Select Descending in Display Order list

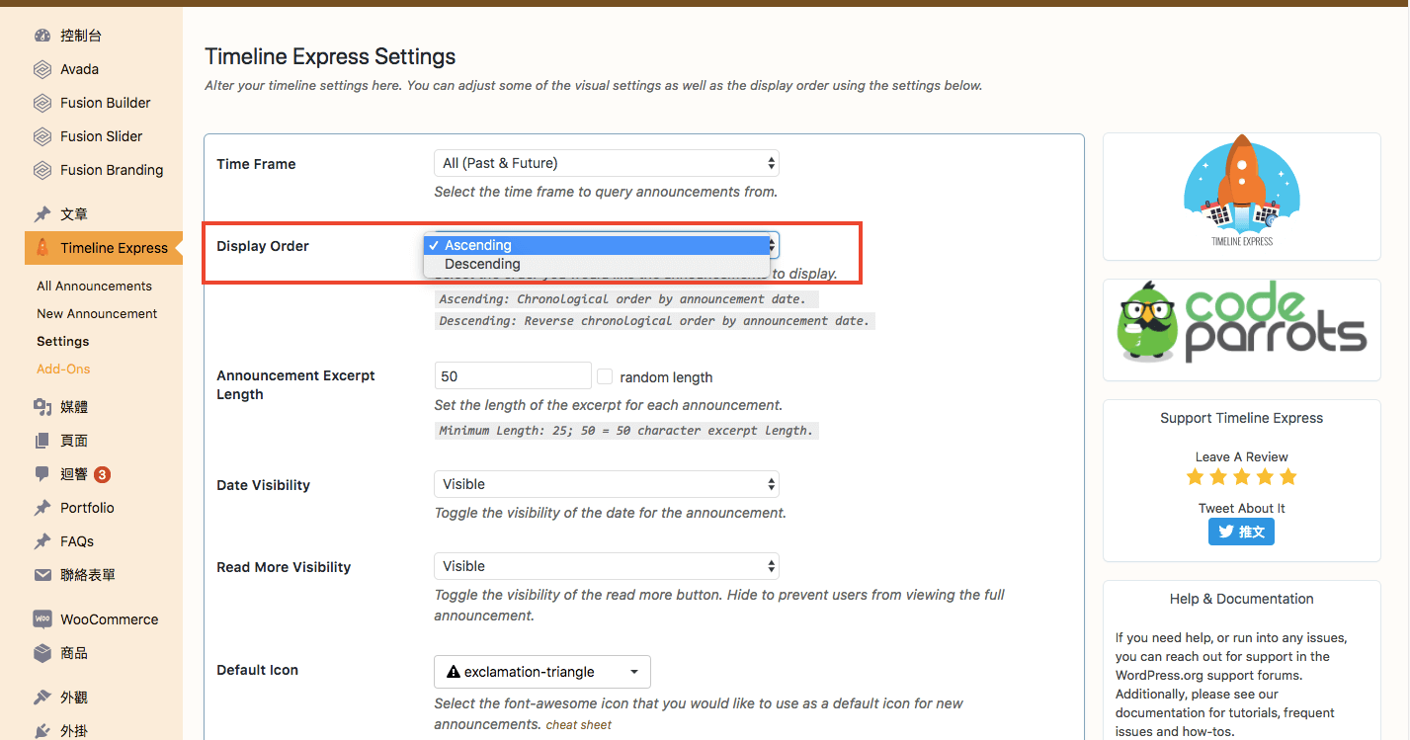597,264
